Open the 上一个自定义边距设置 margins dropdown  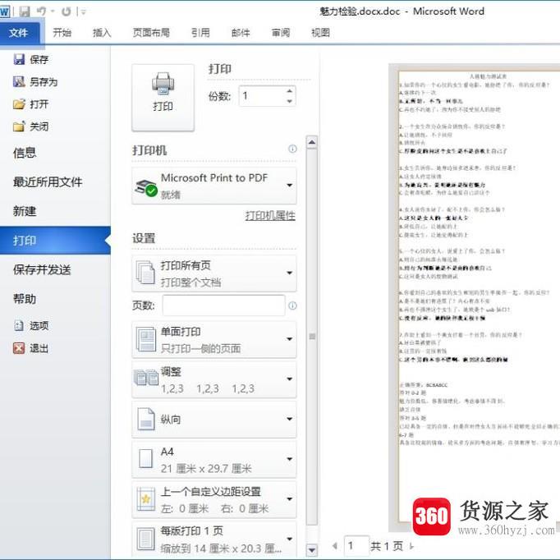(x=214, y=499)
